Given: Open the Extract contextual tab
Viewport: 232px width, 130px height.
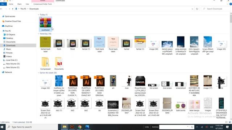Looking at the screenshot, I should coord(43,1).
